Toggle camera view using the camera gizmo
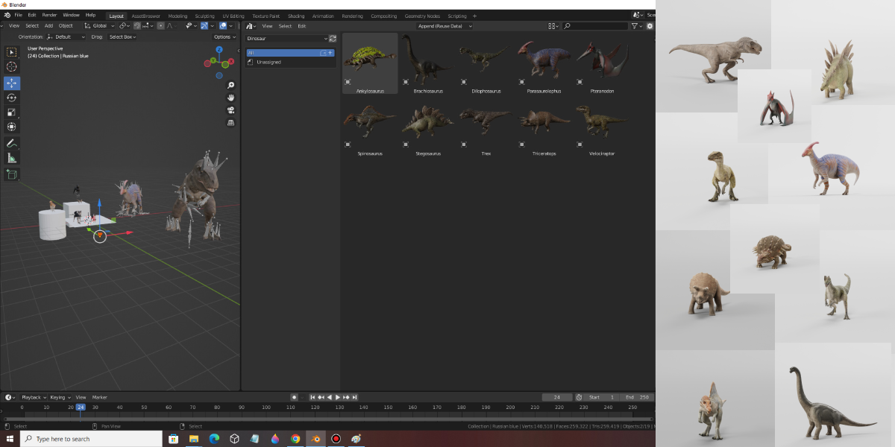The width and height of the screenshot is (895, 447). pos(231,110)
